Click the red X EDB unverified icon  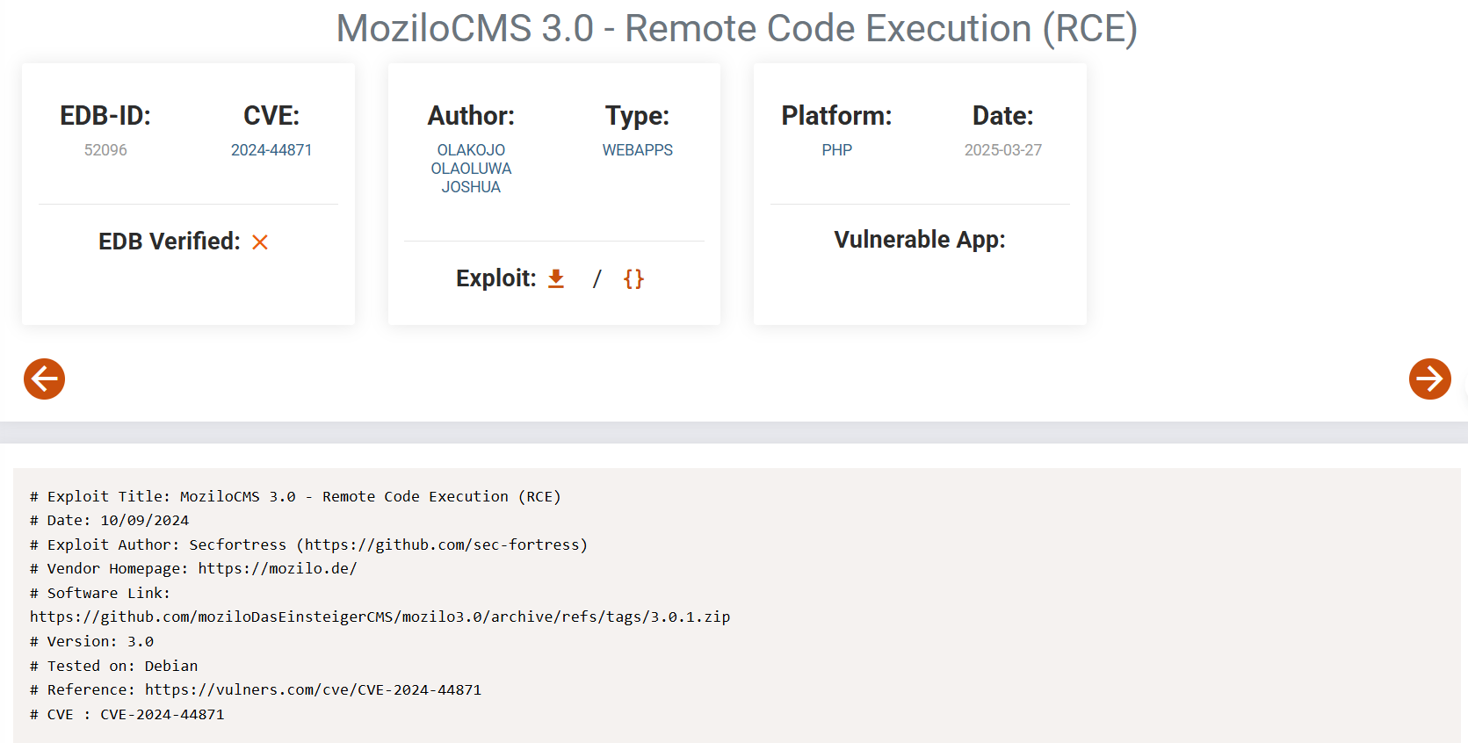point(260,242)
